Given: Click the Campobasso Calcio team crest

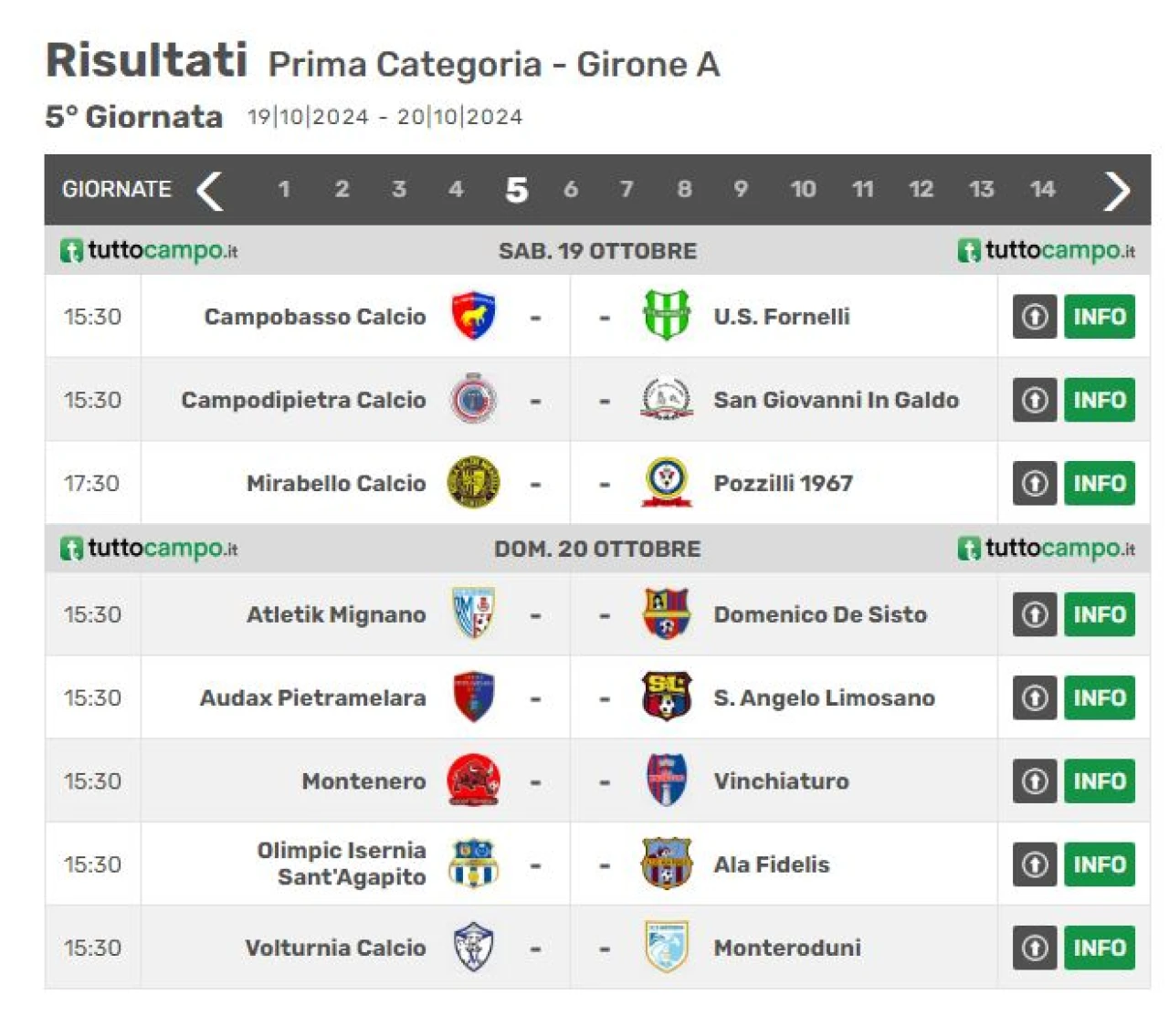Looking at the screenshot, I should 473,316.
